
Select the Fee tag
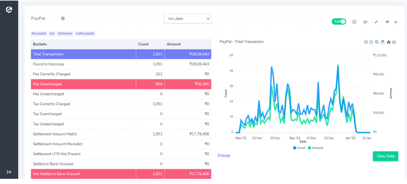coord(52,33)
